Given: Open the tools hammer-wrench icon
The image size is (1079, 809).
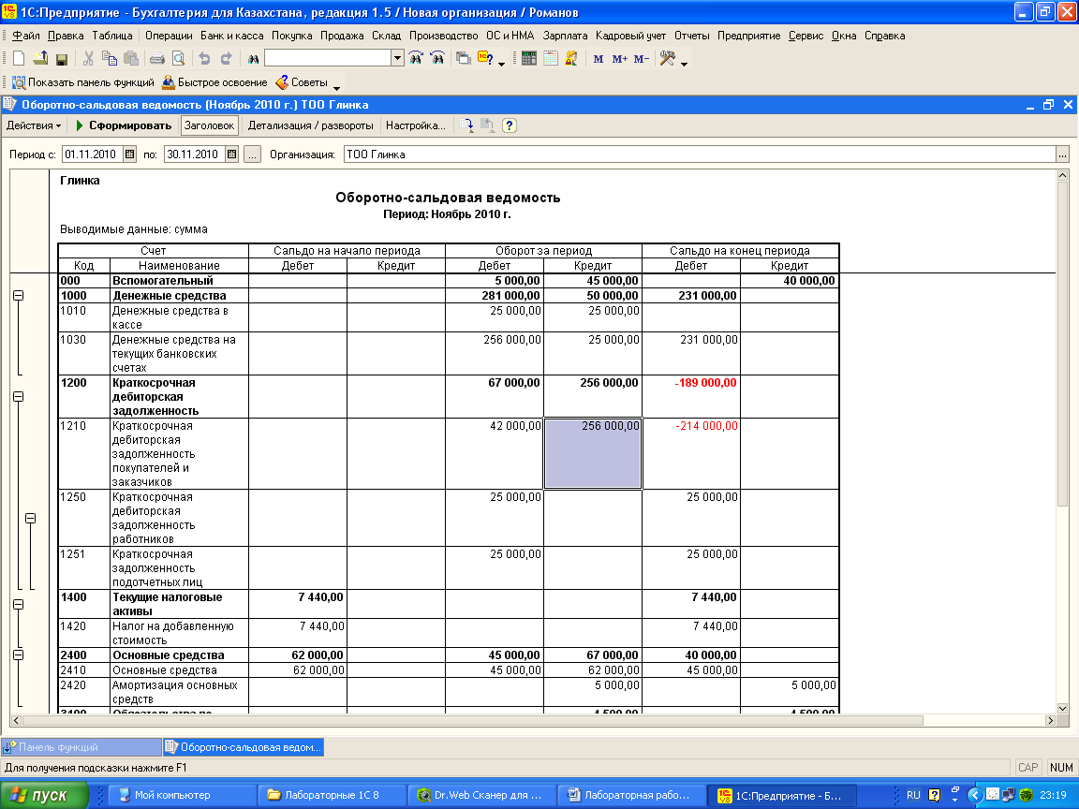Looking at the screenshot, I should point(668,59).
